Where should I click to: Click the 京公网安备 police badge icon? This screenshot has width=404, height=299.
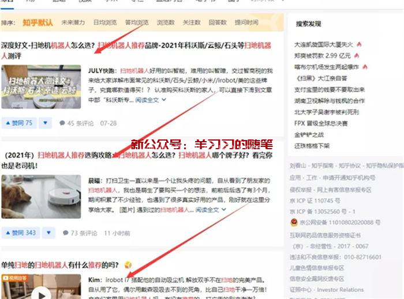tap(294, 222)
